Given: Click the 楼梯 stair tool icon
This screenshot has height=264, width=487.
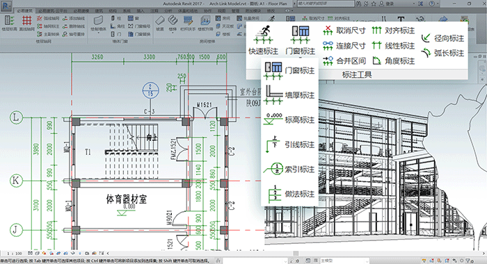Looking at the screenshot, I should (173, 21).
